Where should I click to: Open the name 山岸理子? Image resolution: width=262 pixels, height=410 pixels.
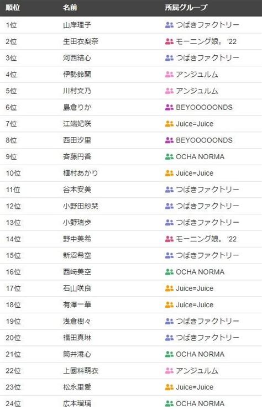[77, 25]
